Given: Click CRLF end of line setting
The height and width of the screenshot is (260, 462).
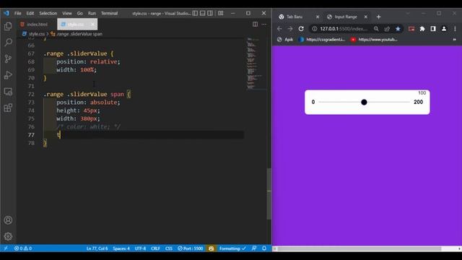Looking at the screenshot, I should click(x=155, y=248).
